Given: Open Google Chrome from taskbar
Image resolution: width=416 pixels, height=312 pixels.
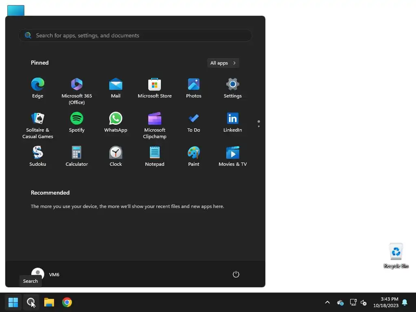Looking at the screenshot, I should point(67,302).
